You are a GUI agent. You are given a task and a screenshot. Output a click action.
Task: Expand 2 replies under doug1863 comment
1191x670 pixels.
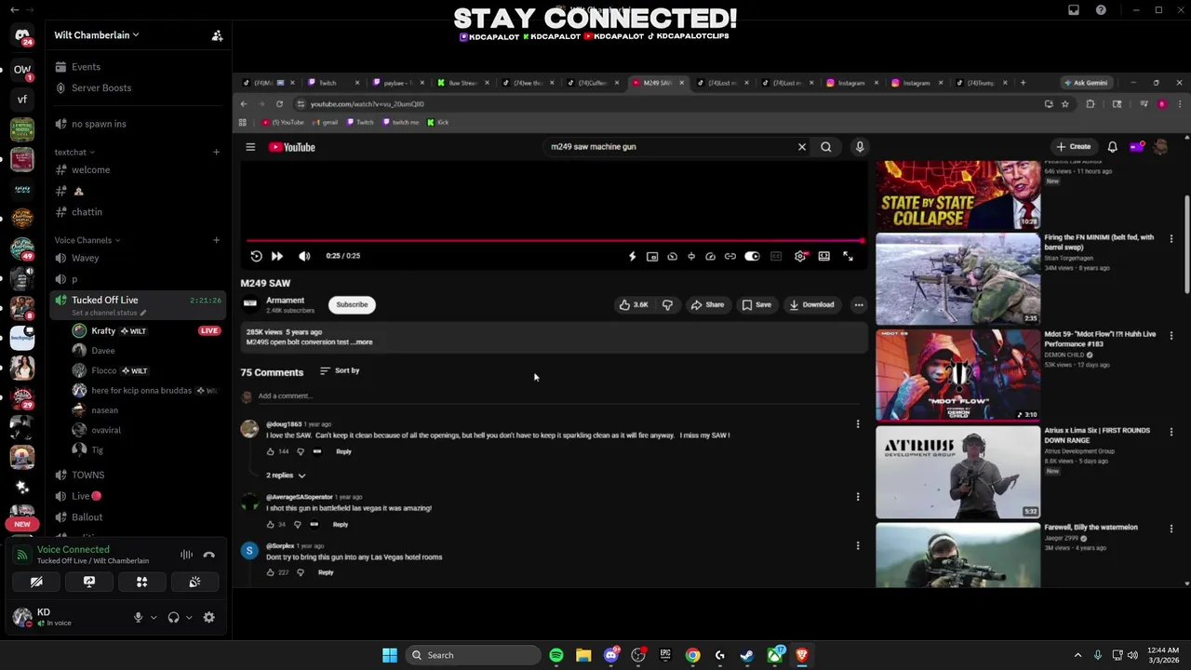(x=286, y=476)
